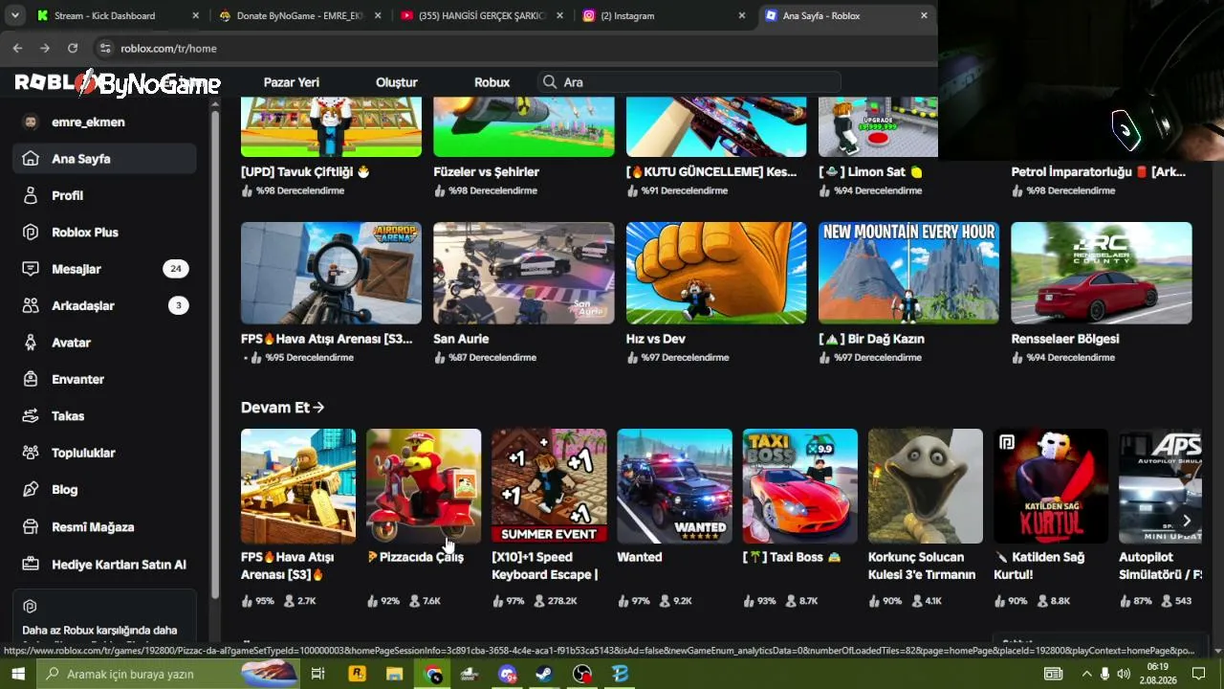
Task: Close the Instagram browser tab
Action: click(x=743, y=15)
